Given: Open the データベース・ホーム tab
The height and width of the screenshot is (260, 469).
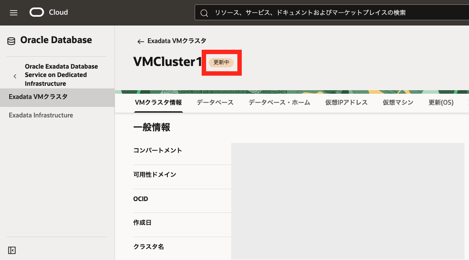Looking at the screenshot, I should click(279, 103).
